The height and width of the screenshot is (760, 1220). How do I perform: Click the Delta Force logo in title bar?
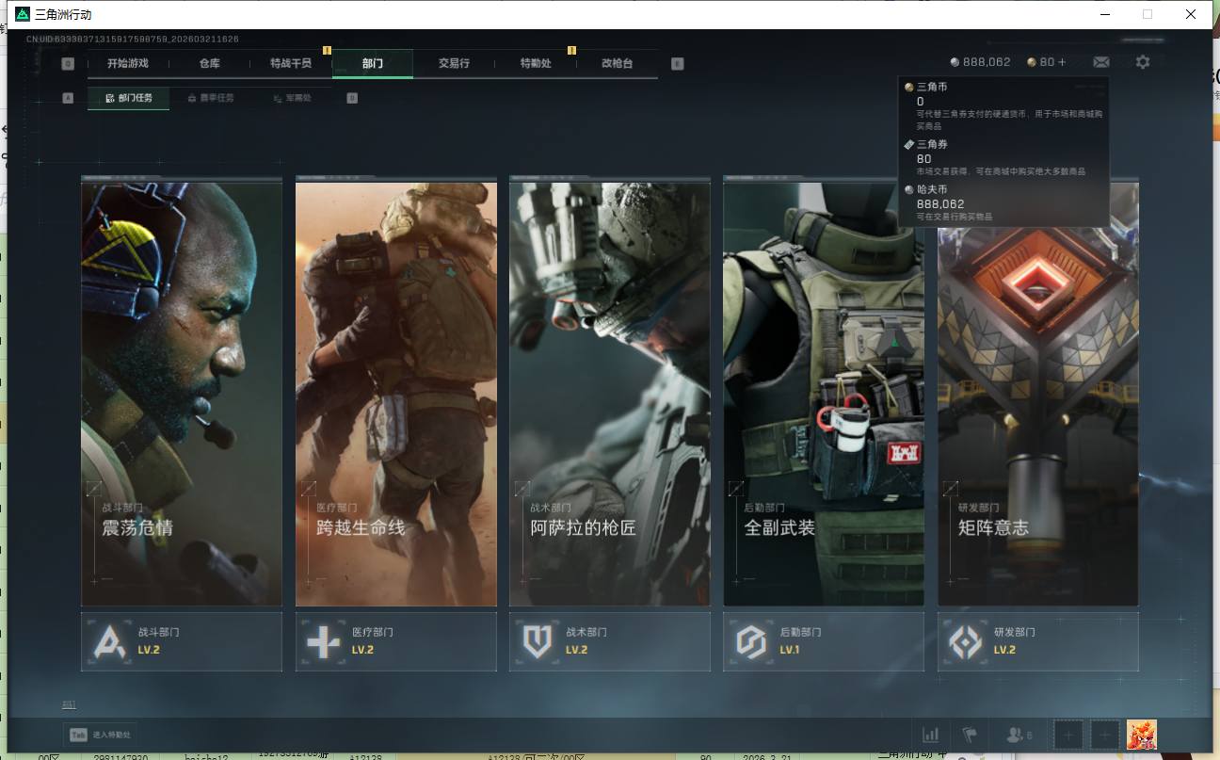tap(23, 14)
